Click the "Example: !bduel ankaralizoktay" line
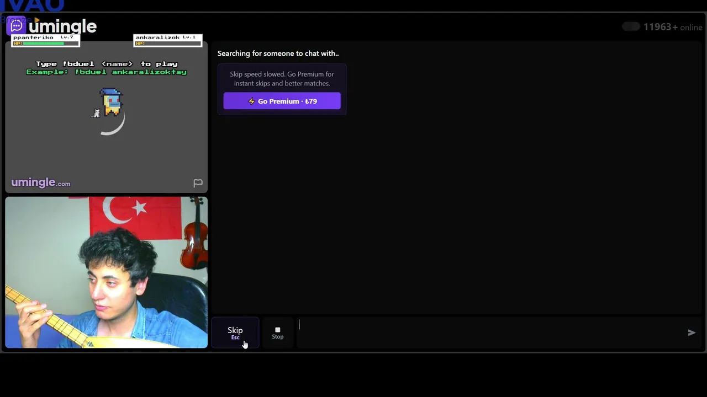 [x=107, y=72]
